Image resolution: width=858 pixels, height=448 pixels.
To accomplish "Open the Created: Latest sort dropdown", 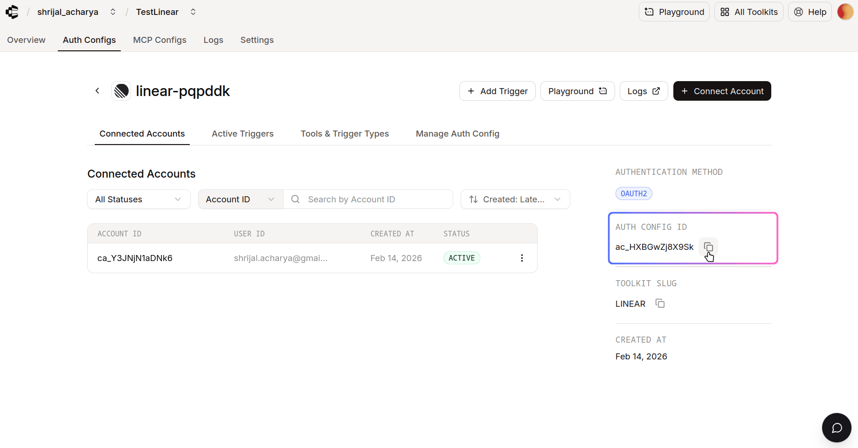I will pyautogui.click(x=515, y=199).
